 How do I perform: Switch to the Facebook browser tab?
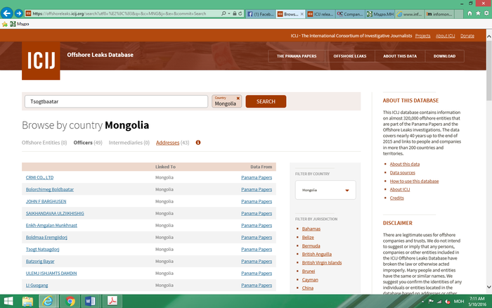pyautogui.click(x=261, y=14)
